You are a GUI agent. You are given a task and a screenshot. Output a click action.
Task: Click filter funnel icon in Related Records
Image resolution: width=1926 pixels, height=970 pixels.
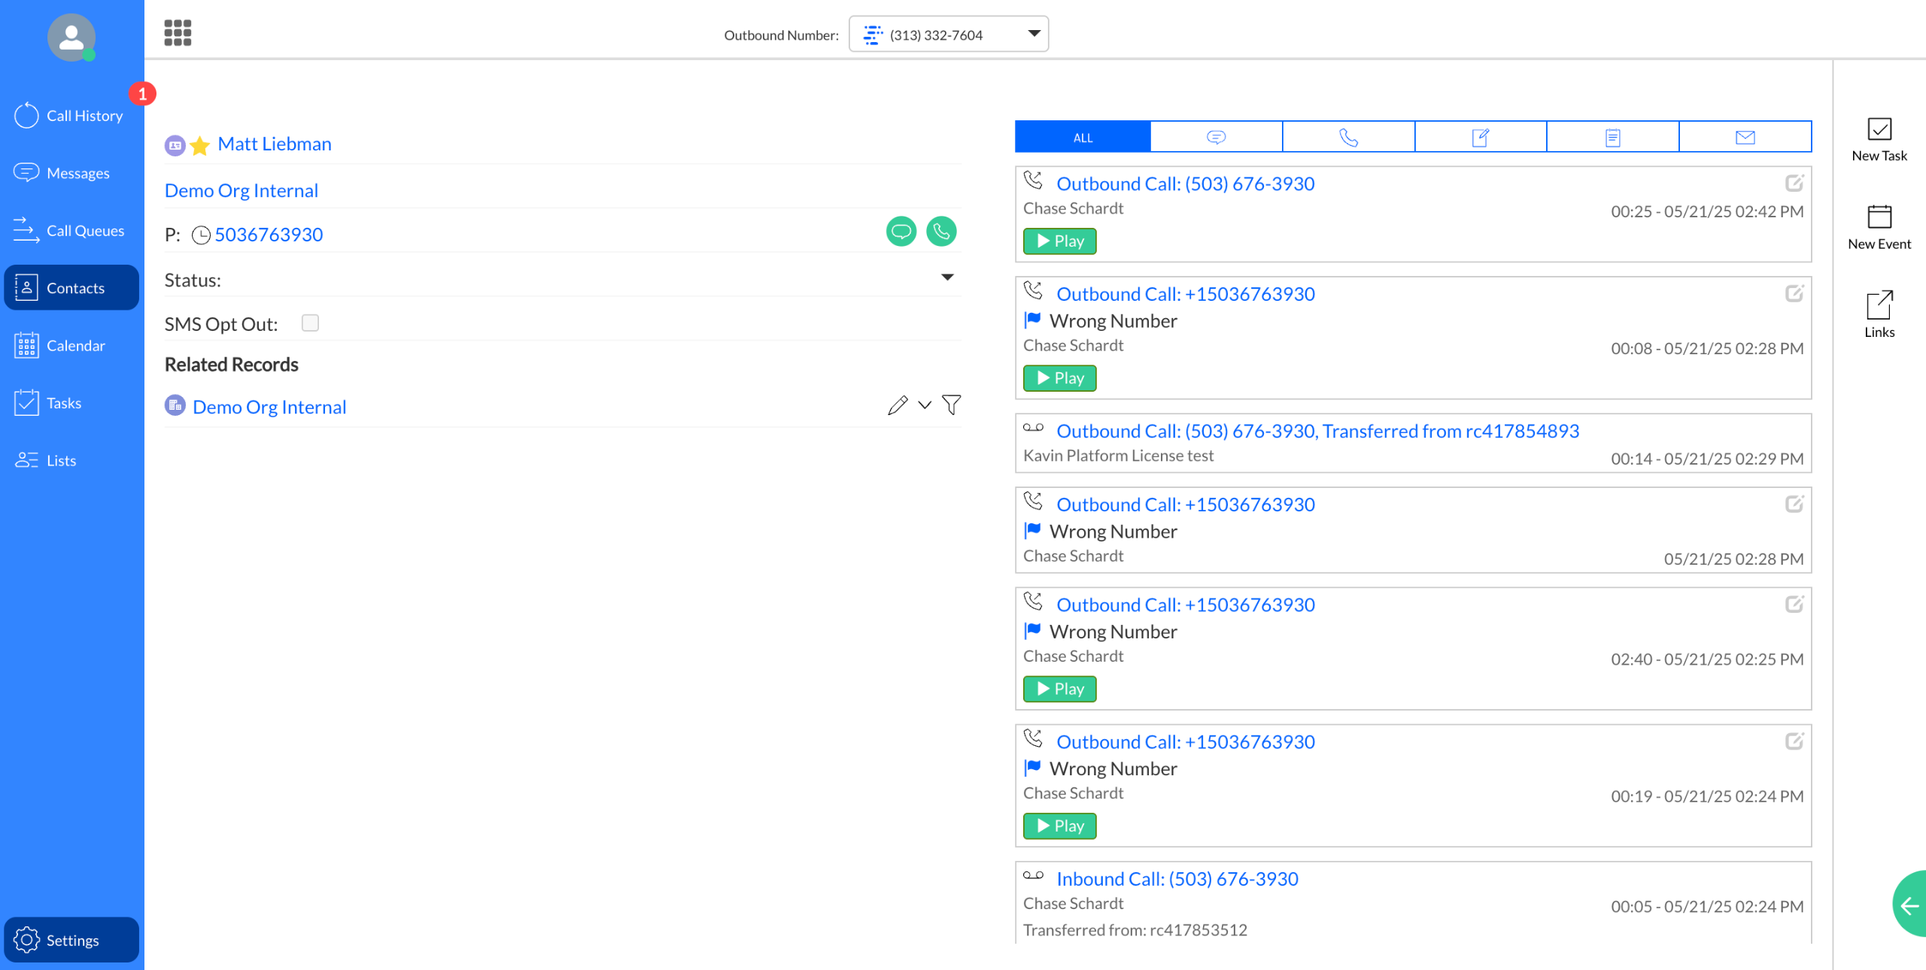click(x=951, y=406)
